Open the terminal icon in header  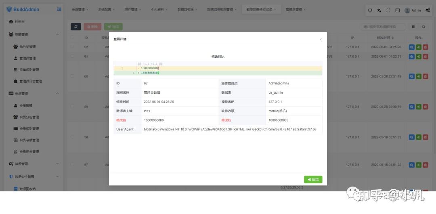[398, 10]
